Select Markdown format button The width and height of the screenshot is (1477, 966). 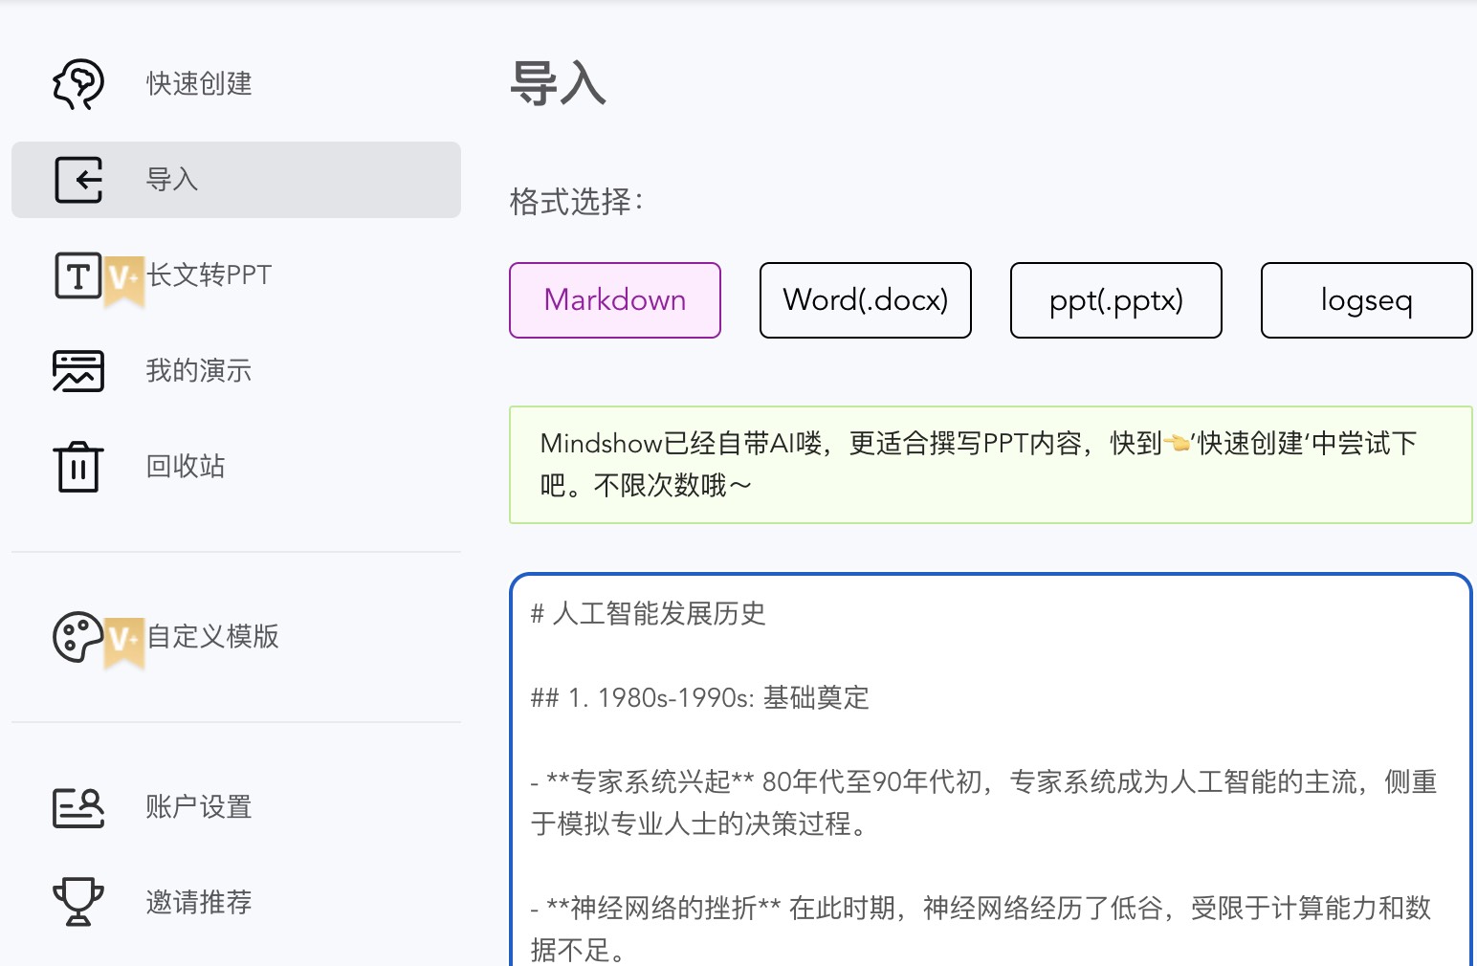pos(615,300)
